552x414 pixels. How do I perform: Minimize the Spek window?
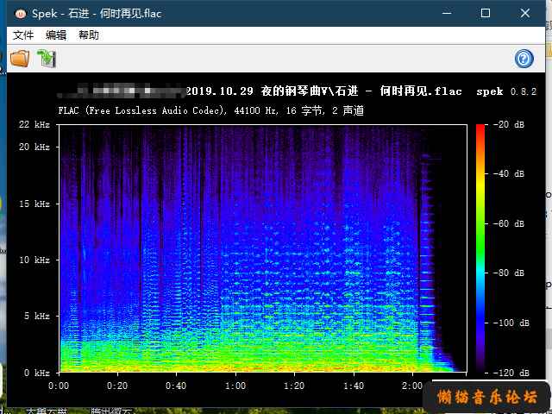[447, 14]
